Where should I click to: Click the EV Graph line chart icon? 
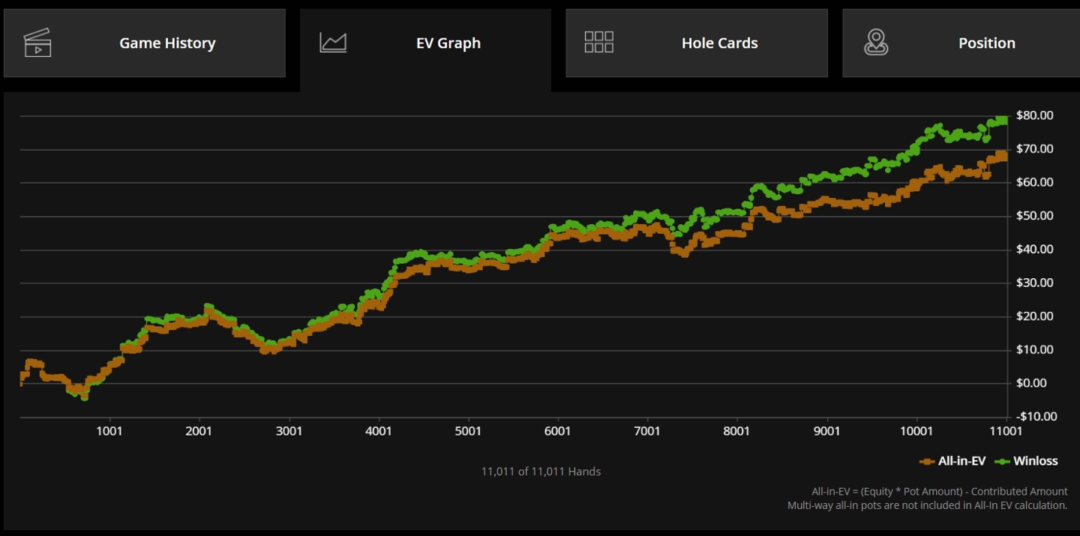pyautogui.click(x=333, y=43)
